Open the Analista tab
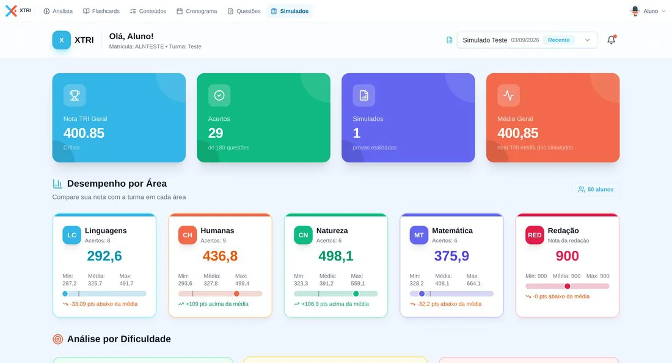 pyautogui.click(x=58, y=11)
